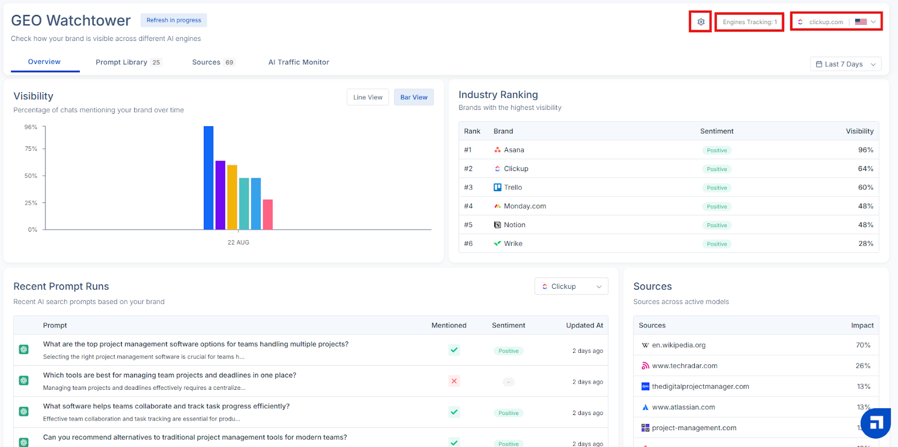Click ChatGPT icon beside top project management prompt
Image resolution: width=898 pixels, height=447 pixels.
coord(24,349)
